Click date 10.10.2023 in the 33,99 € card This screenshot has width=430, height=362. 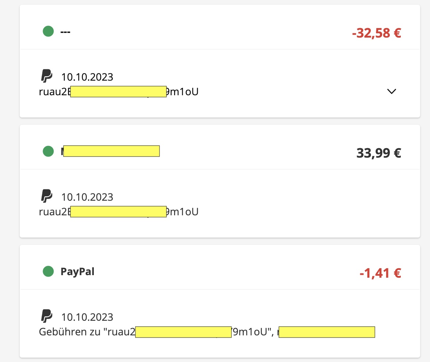click(87, 197)
